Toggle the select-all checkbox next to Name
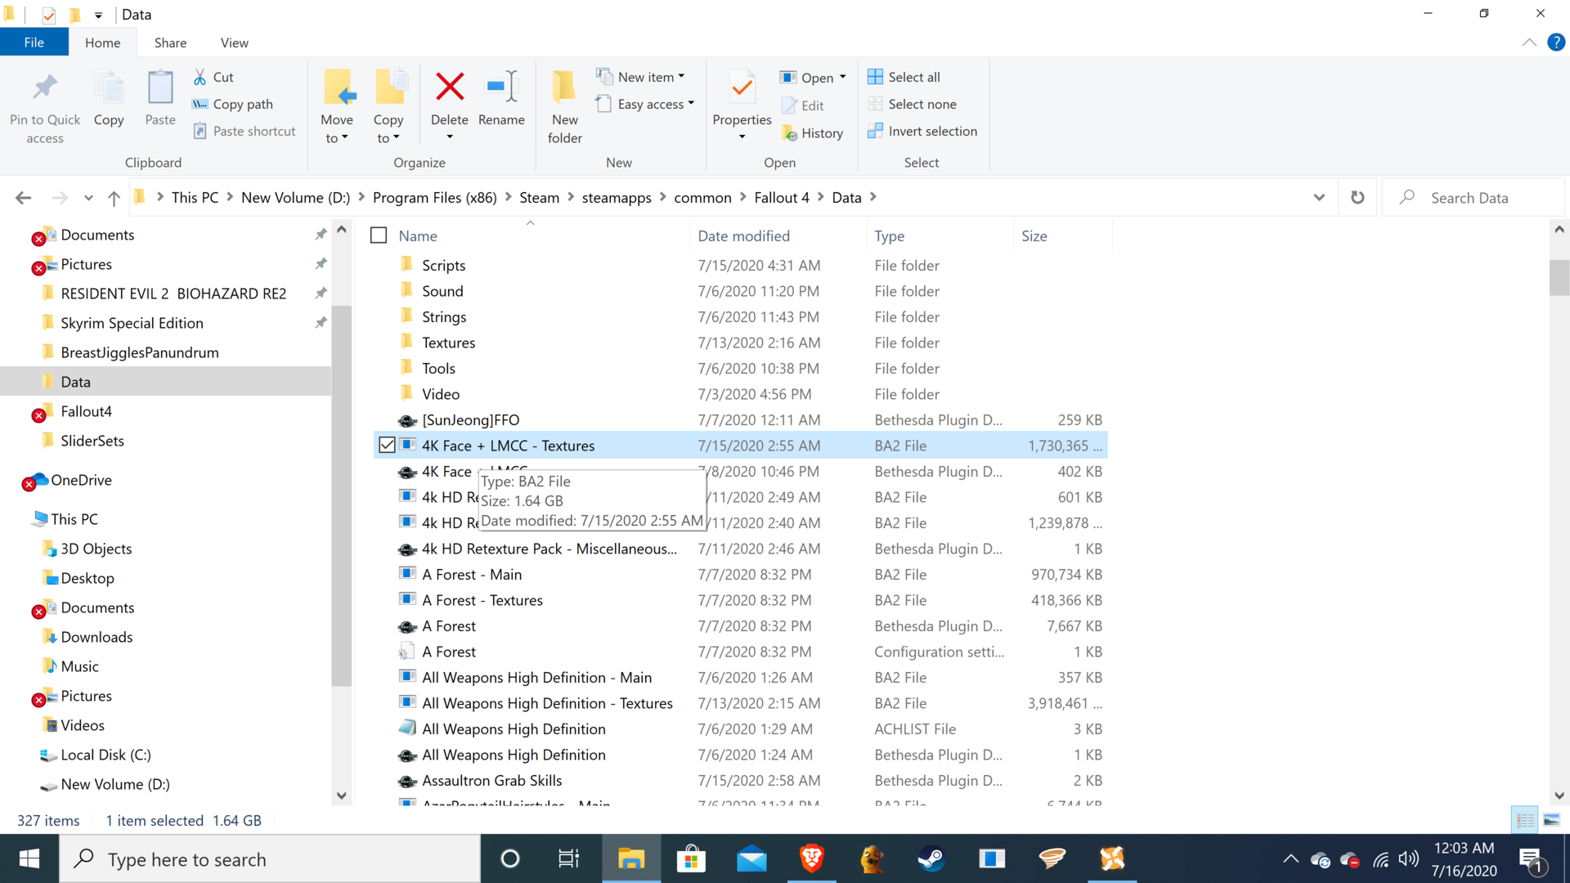 pyautogui.click(x=379, y=235)
